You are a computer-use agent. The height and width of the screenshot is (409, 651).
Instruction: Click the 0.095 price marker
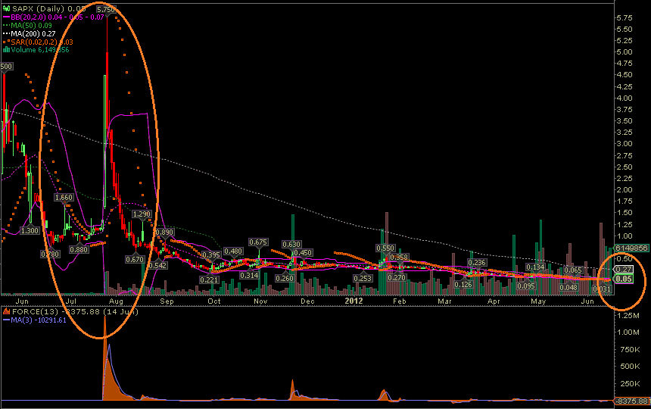tap(526, 286)
